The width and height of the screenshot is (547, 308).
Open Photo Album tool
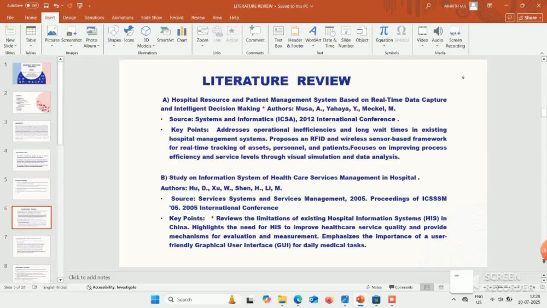click(91, 37)
